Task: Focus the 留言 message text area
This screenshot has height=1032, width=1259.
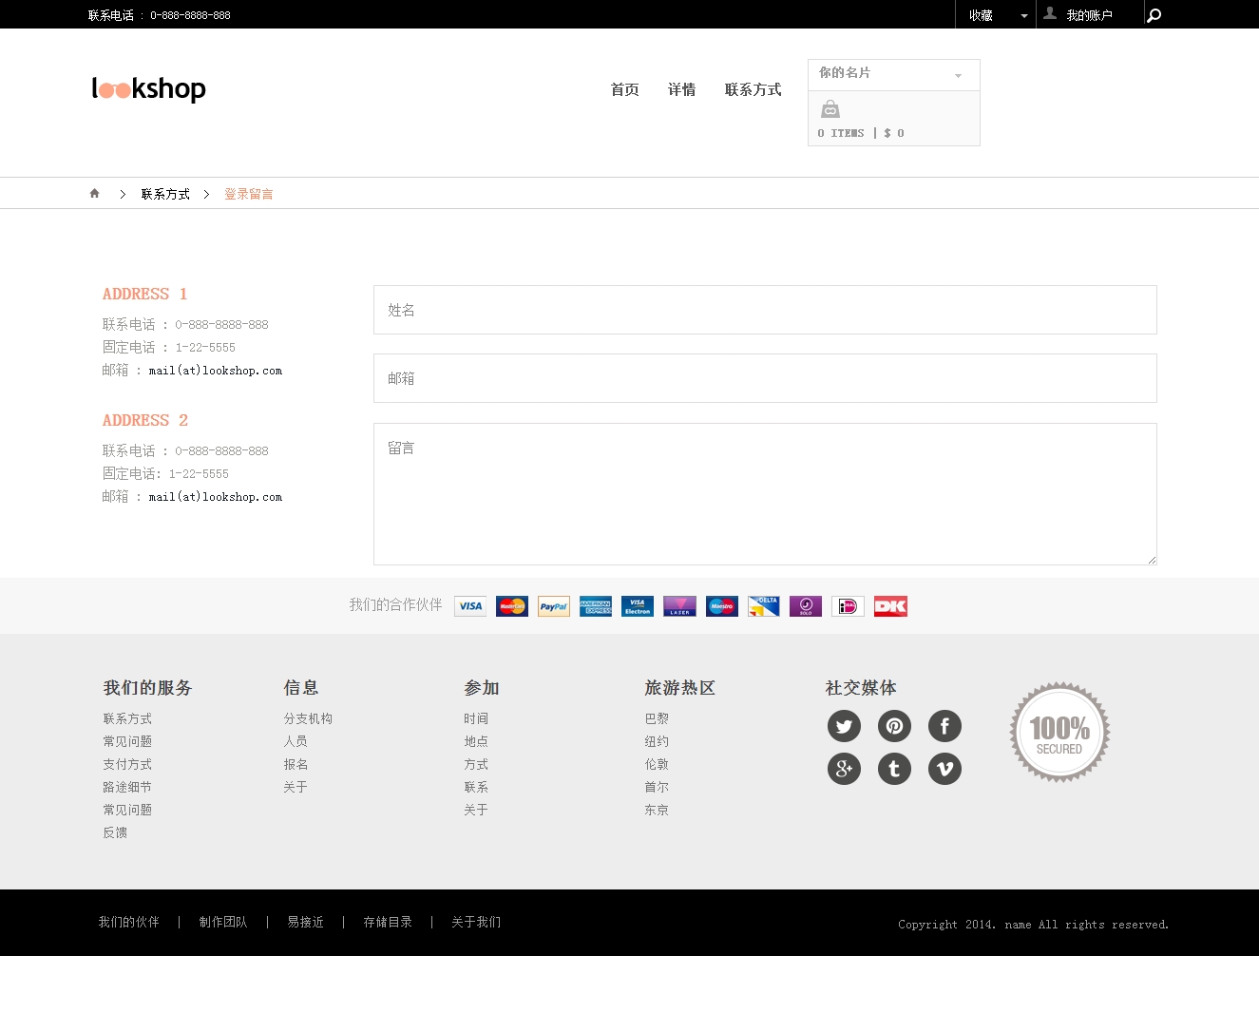Action: pos(765,494)
